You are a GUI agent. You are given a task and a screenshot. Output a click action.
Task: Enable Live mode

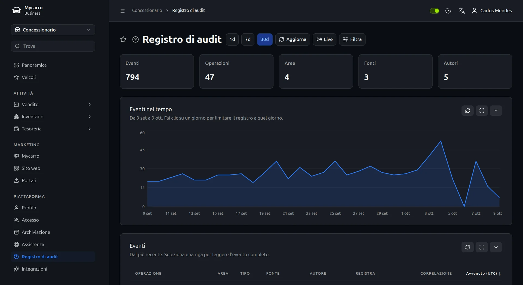[325, 39]
